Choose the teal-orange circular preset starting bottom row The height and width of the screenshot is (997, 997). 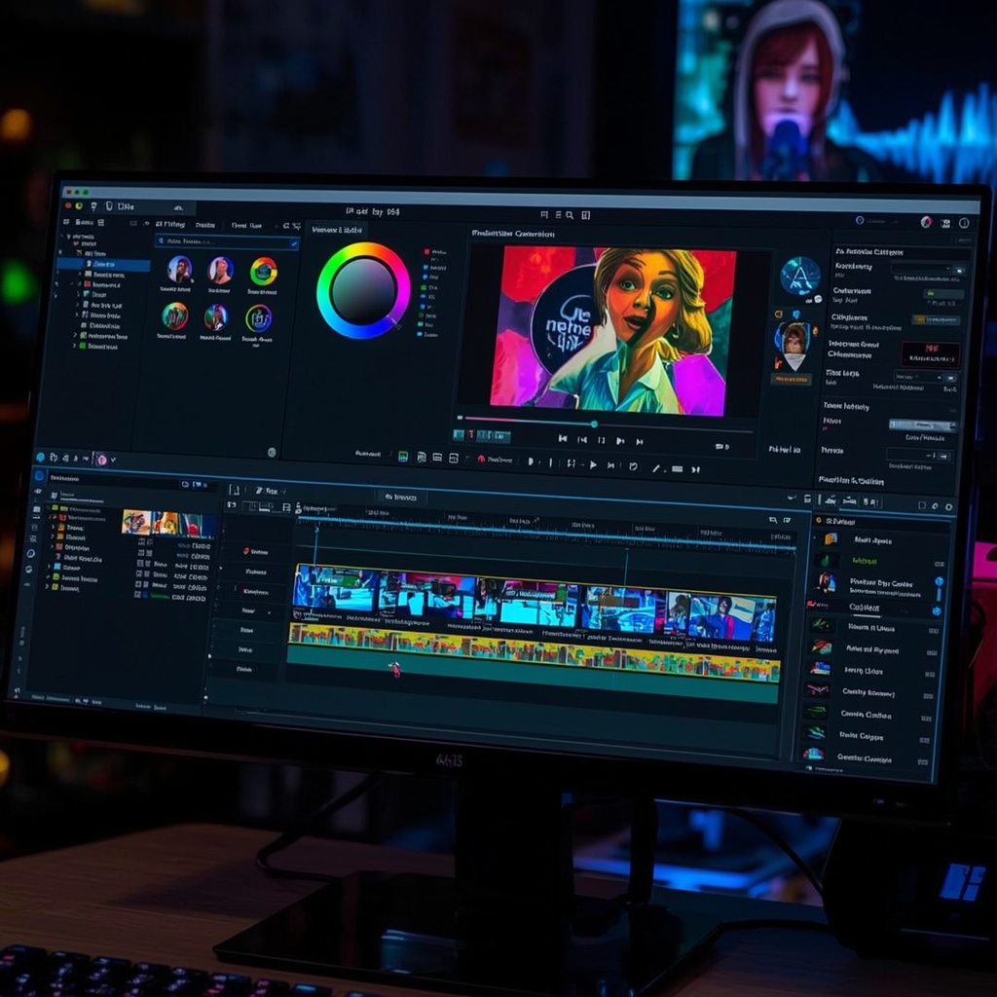pos(174,316)
